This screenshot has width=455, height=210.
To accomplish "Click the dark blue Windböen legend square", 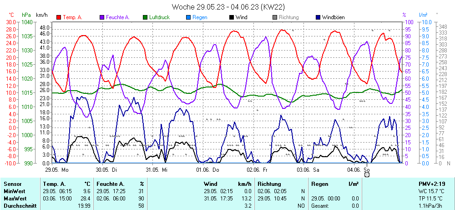I will pos(318,17).
